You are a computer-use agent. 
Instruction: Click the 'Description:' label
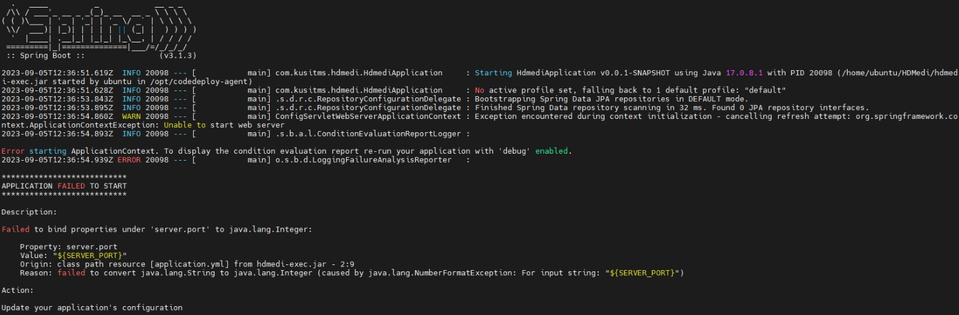29,212
